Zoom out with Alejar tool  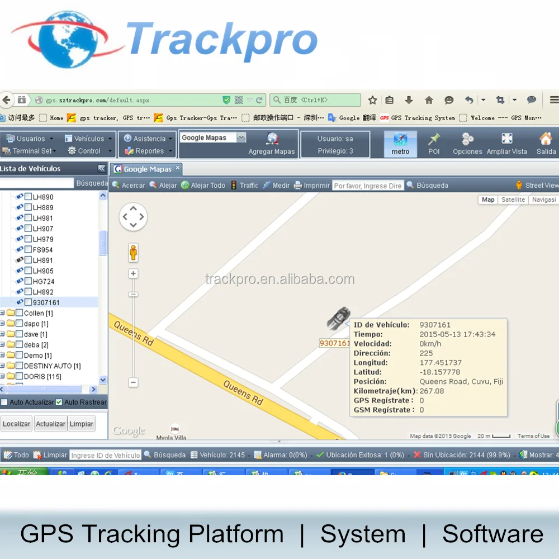163,186
